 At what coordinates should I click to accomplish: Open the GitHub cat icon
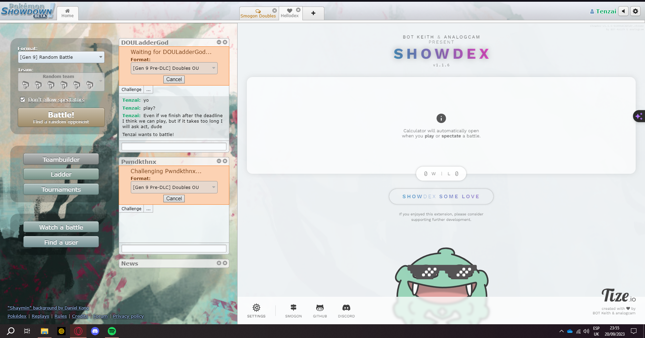[x=320, y=308]
